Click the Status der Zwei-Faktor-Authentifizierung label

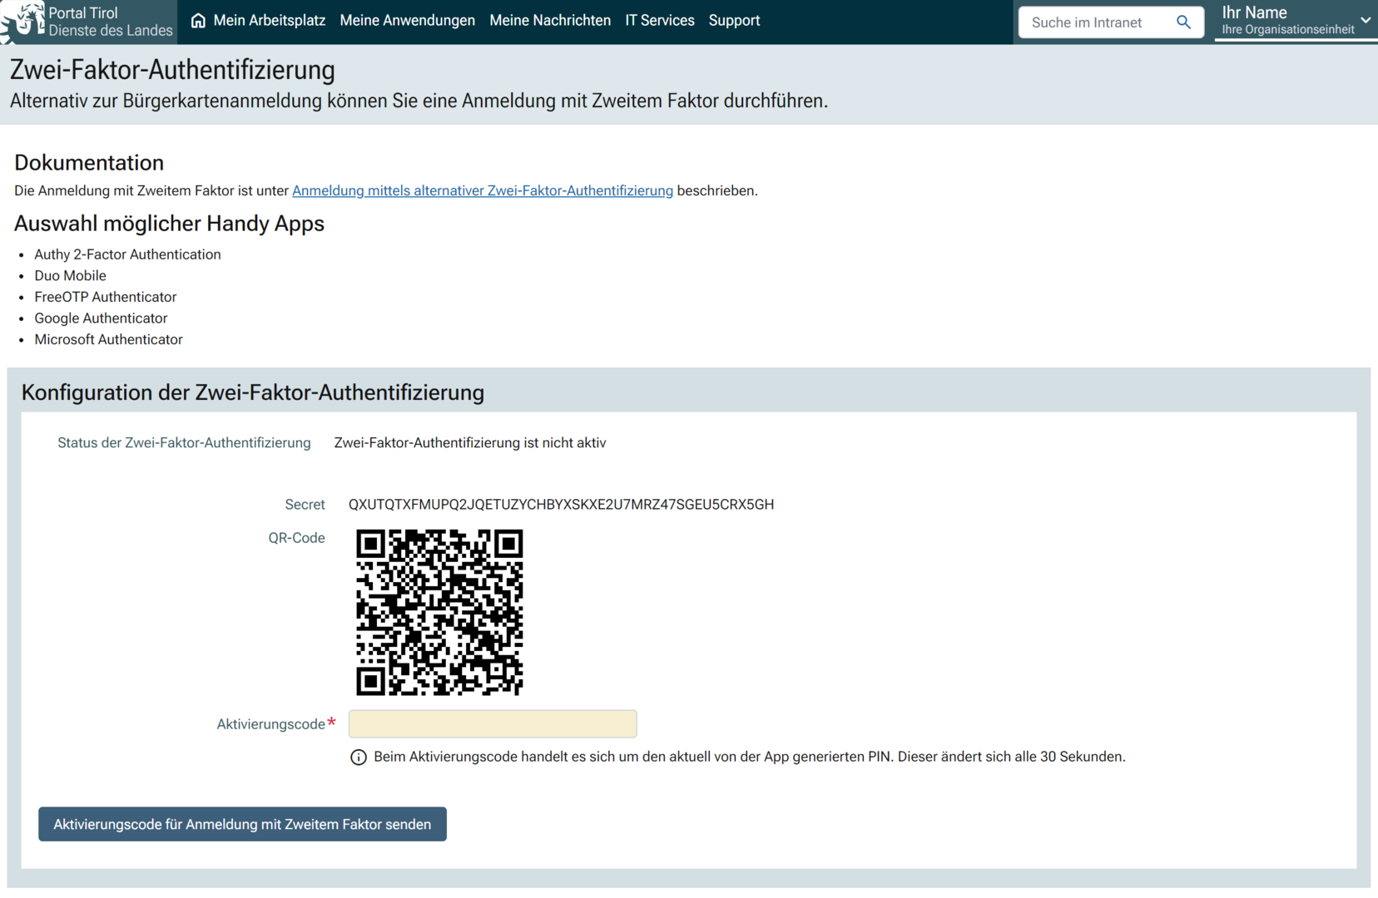[184, 443]
